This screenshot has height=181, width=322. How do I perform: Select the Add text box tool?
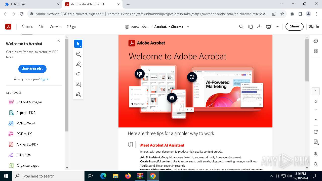(78, 84)
